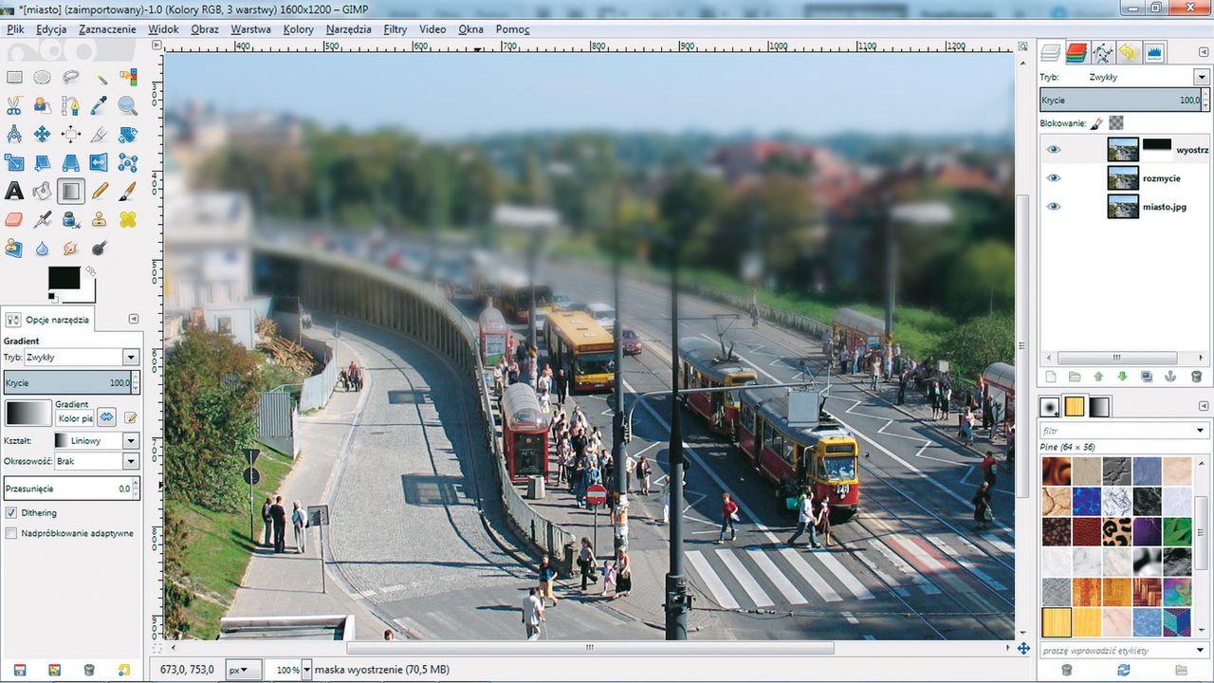The image size is (1214, 683).
Task: Enable Nadpróbkowanie adaptywne checkbox
Action: 11,533
